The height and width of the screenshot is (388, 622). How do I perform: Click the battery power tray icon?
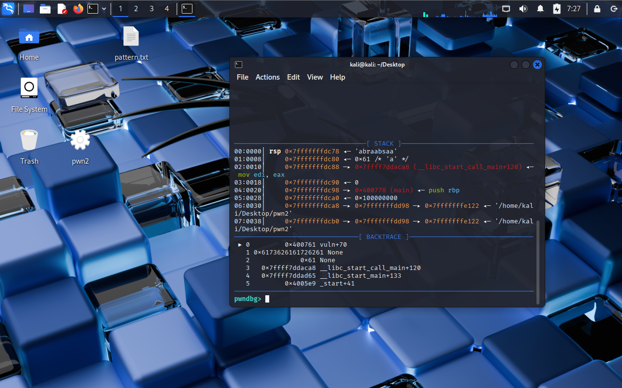click(x=557, y=9)
